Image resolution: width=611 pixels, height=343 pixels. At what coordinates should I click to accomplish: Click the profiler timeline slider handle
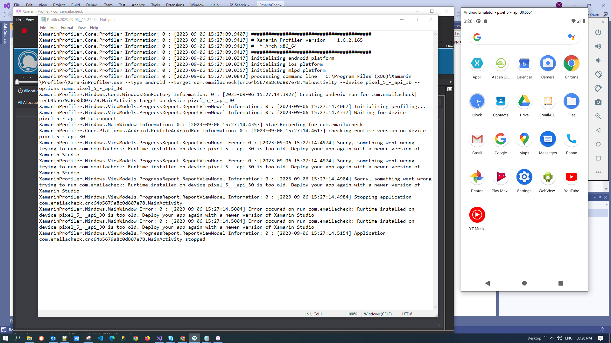[17, 82]
